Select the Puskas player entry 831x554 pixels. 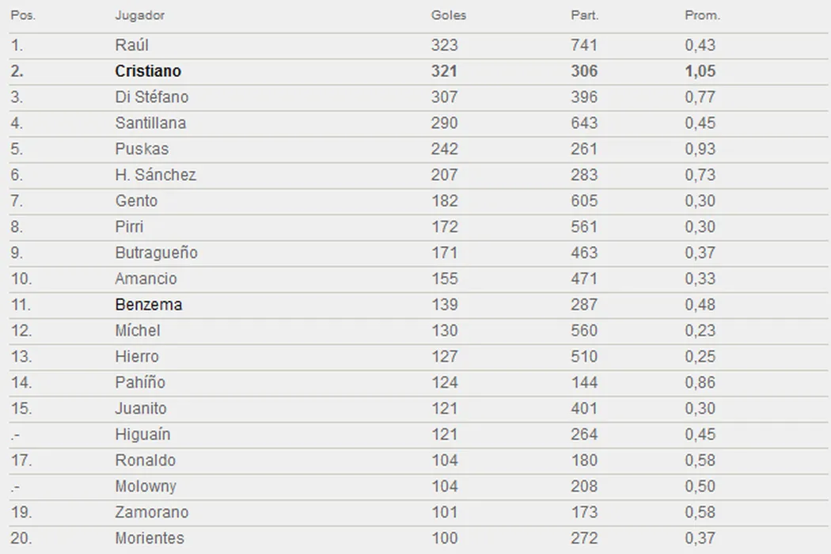[x=142, y=149]
